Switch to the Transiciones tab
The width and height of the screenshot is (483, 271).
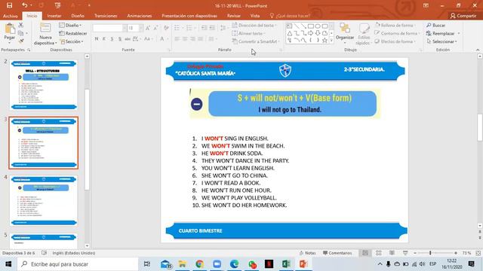coord(106,16)
